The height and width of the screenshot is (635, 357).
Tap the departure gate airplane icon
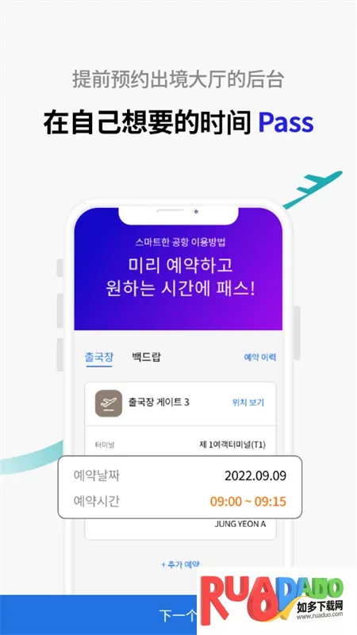point(109,403)
